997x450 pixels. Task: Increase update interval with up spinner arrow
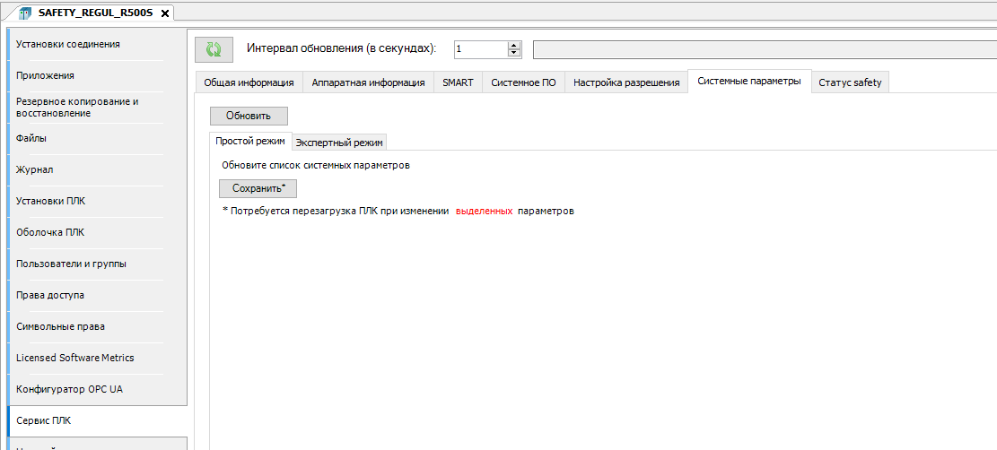click(514, 45)
